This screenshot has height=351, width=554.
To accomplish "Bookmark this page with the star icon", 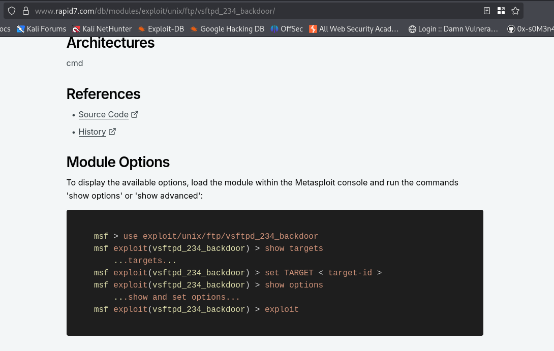I will click(515, 11).
